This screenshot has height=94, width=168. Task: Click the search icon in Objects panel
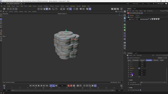tap(161, 11)
